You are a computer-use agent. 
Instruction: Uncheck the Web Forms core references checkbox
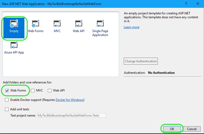(7, 90)
